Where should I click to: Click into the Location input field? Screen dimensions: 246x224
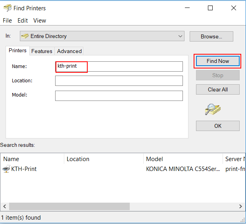pos(119,81)
